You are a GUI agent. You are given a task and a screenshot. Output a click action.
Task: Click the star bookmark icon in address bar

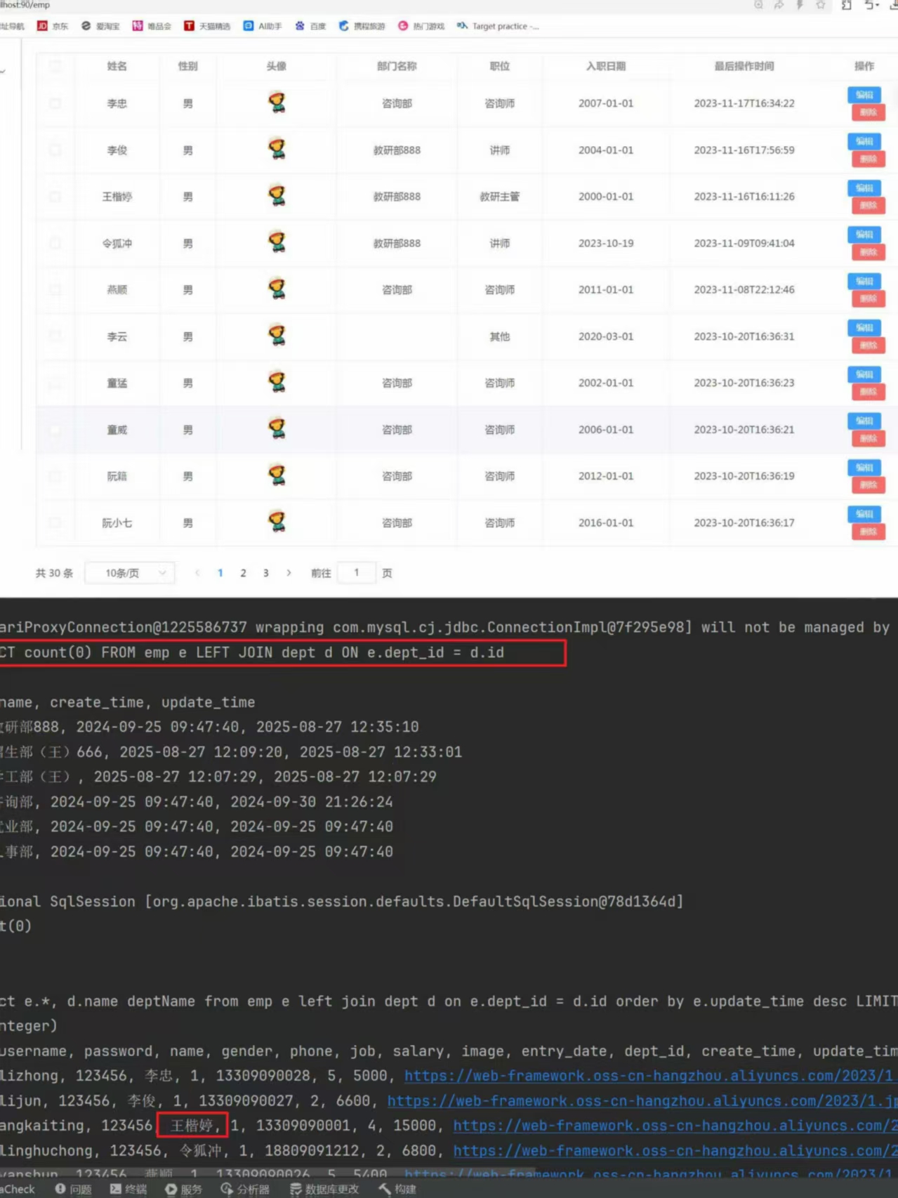[820, 5]
